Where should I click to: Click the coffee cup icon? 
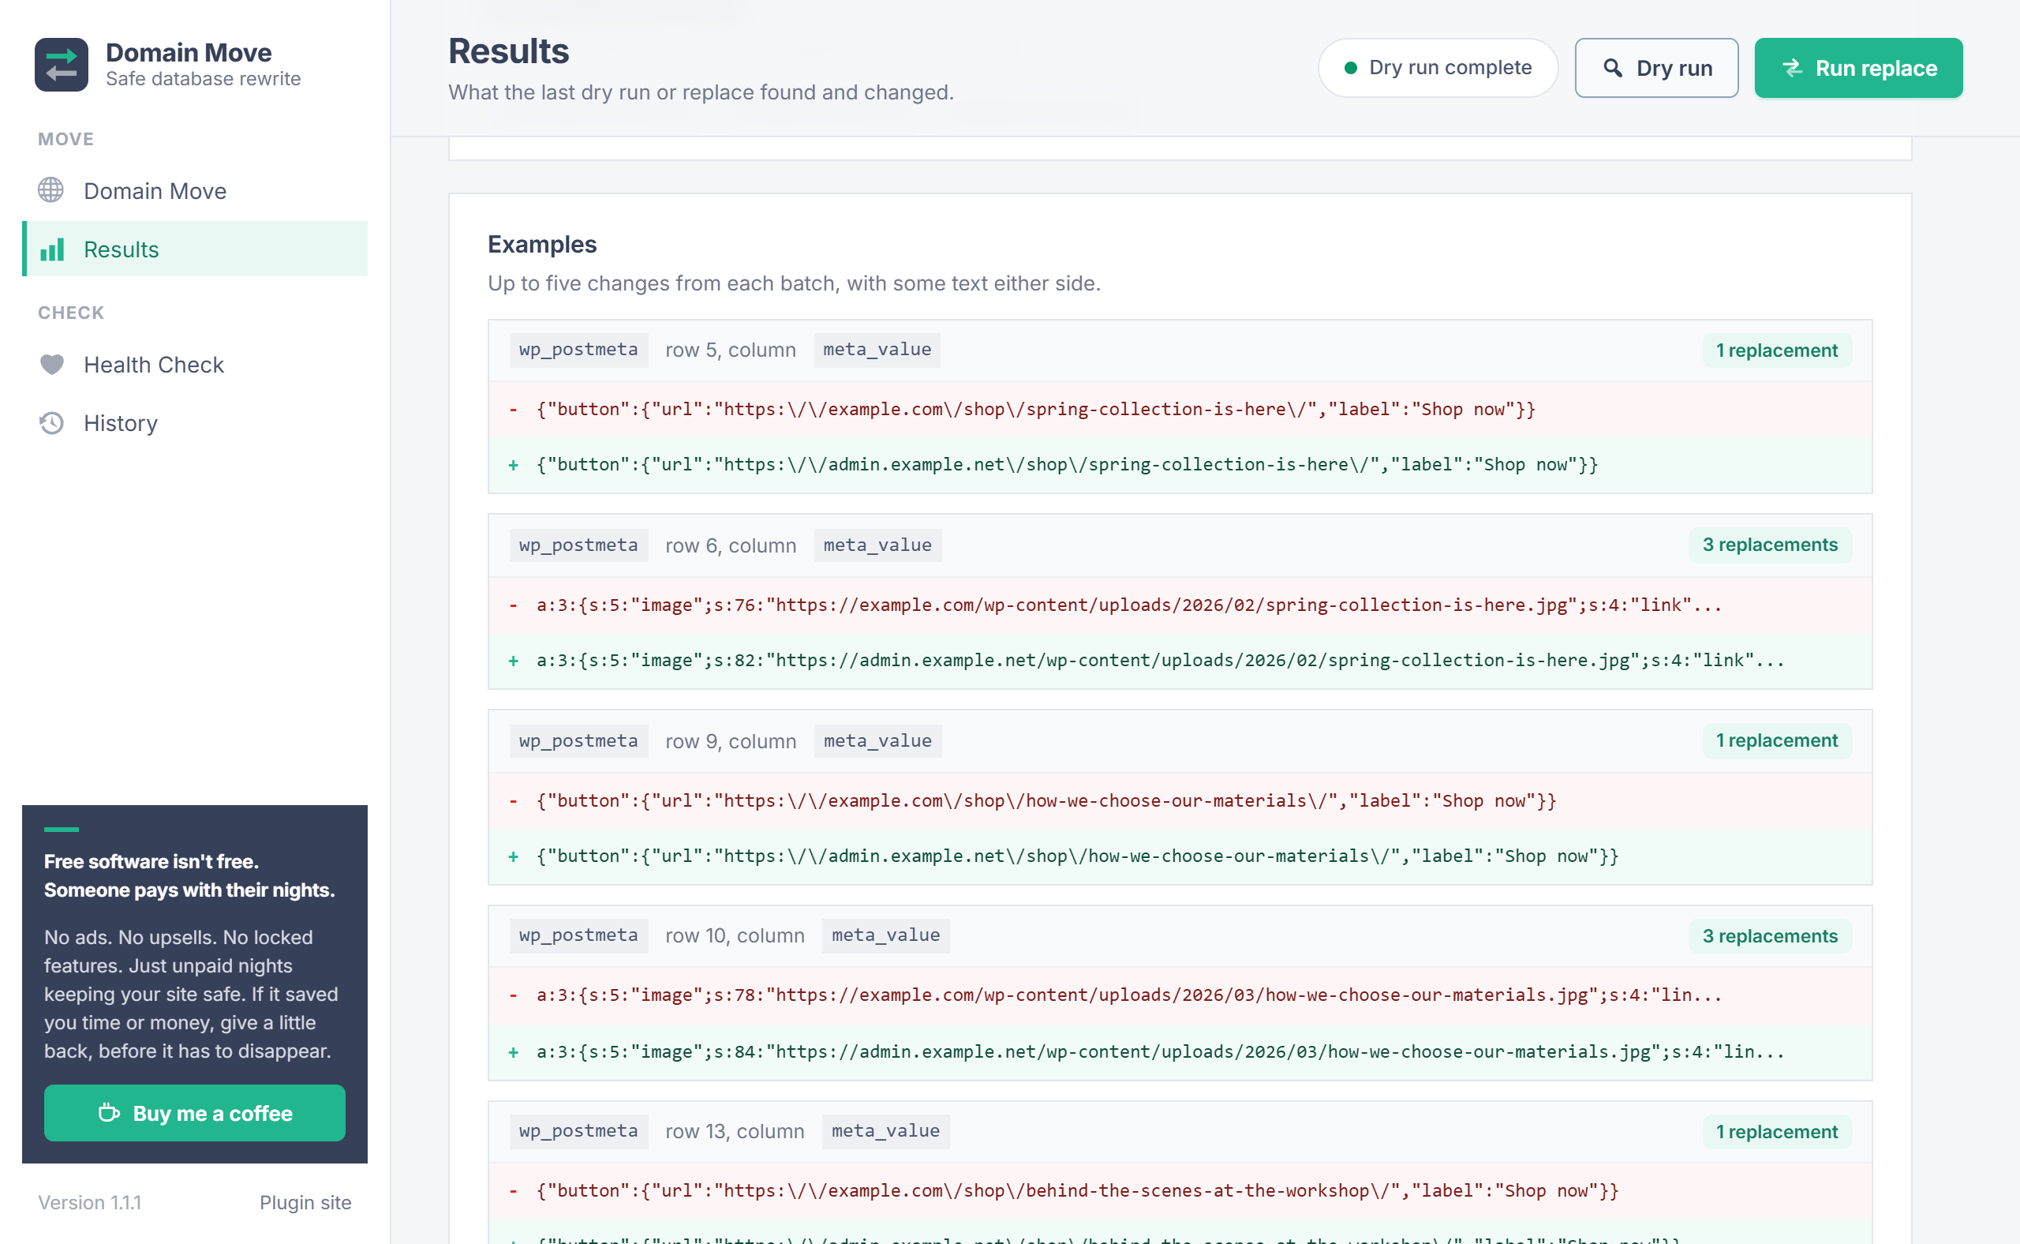click(109, 1112)
